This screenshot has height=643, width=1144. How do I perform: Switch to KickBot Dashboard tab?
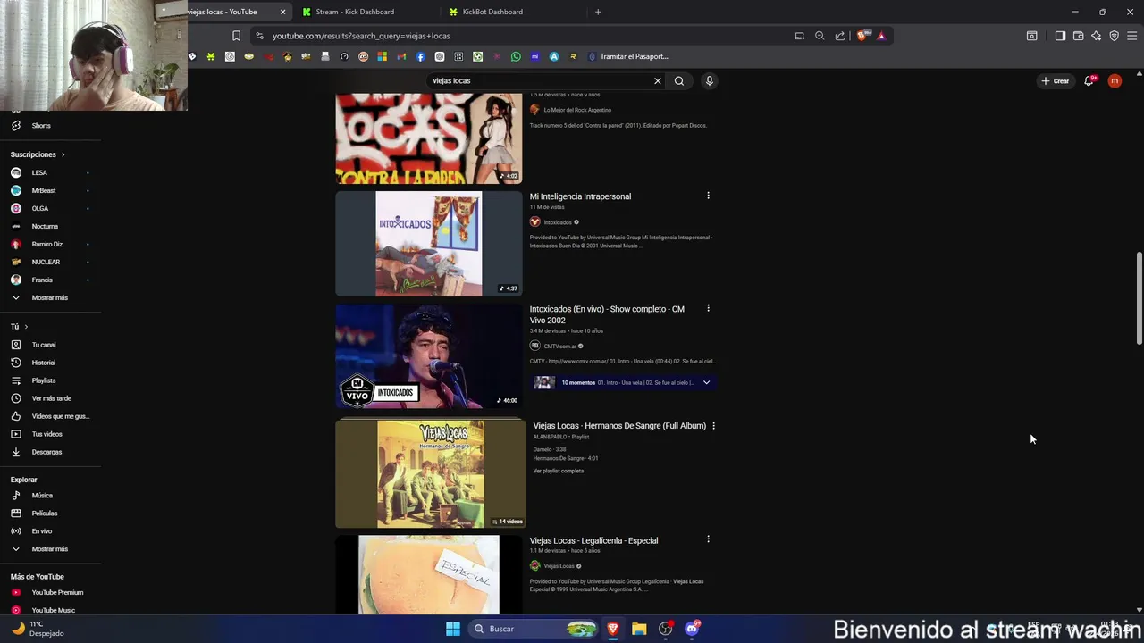coord(492,12)
